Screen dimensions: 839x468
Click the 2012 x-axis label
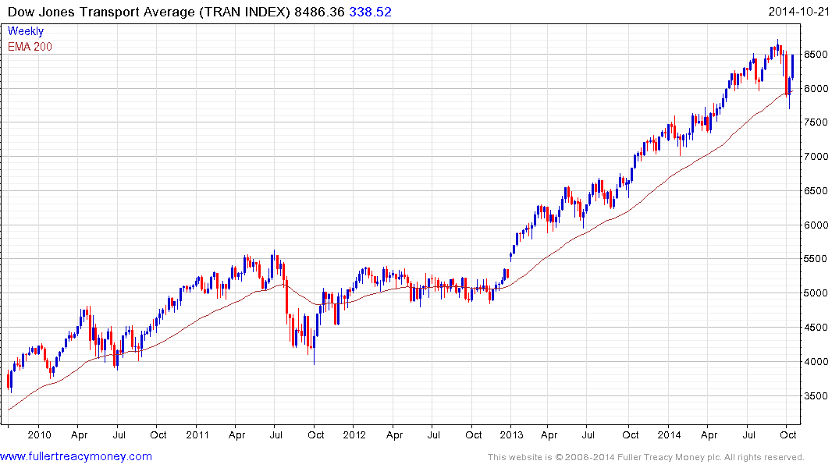[x=354, y=434]
